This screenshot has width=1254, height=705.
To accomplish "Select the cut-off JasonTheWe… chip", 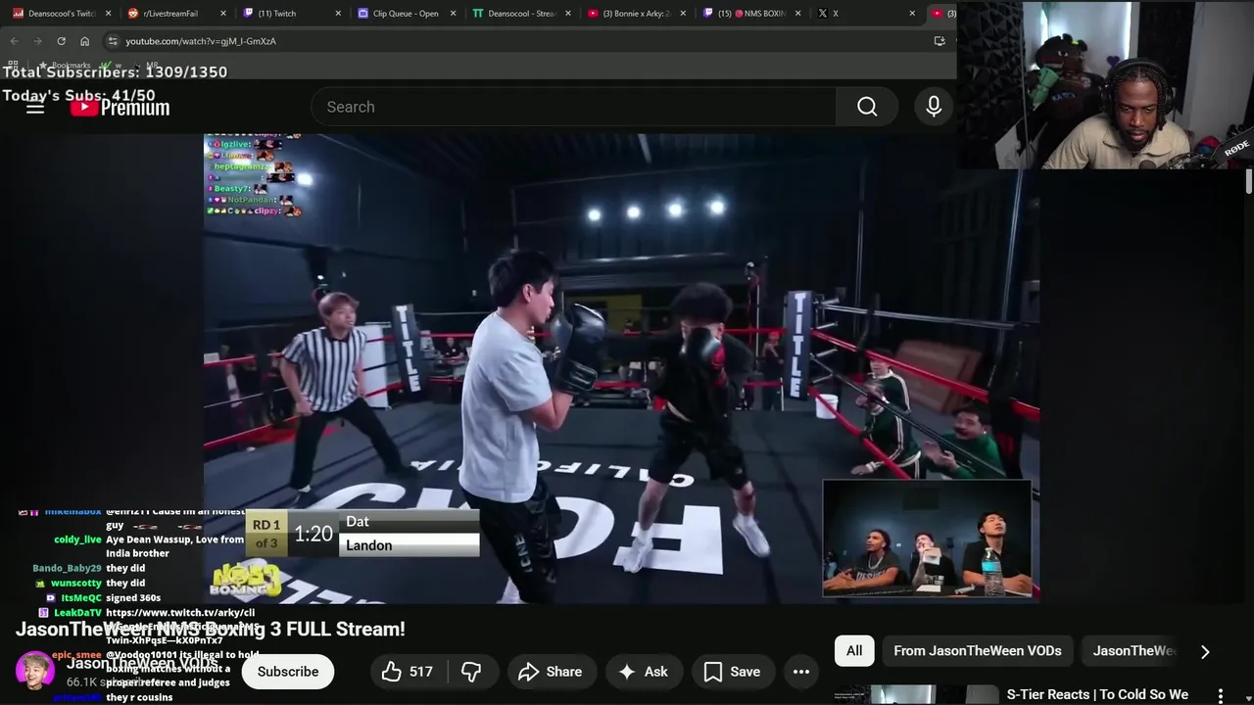I will 1133,651.
